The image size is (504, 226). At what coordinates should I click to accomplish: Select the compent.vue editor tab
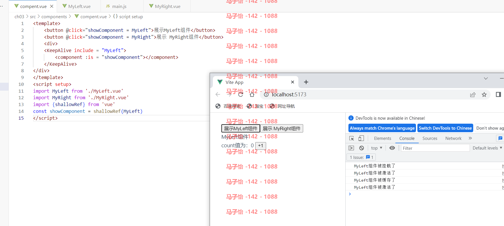click(x=33, y=6)
